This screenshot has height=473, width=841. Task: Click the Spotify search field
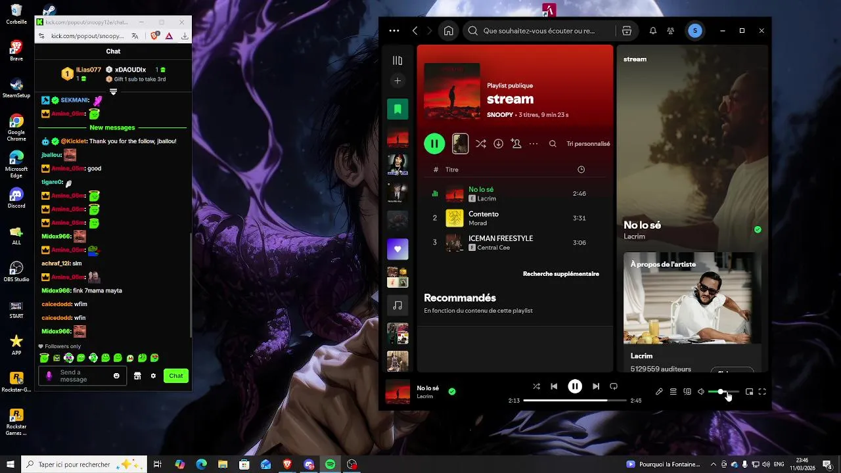click(x=539, y=31)
